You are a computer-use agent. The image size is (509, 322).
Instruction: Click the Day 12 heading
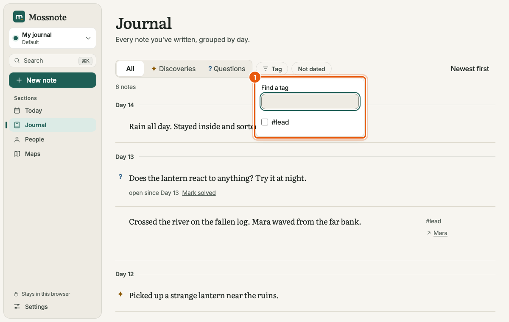click(124, 274)
